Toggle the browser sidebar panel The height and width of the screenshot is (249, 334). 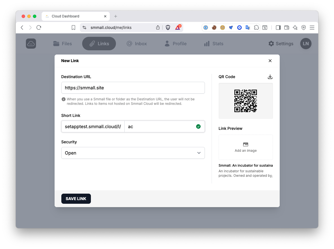[278, 28]
